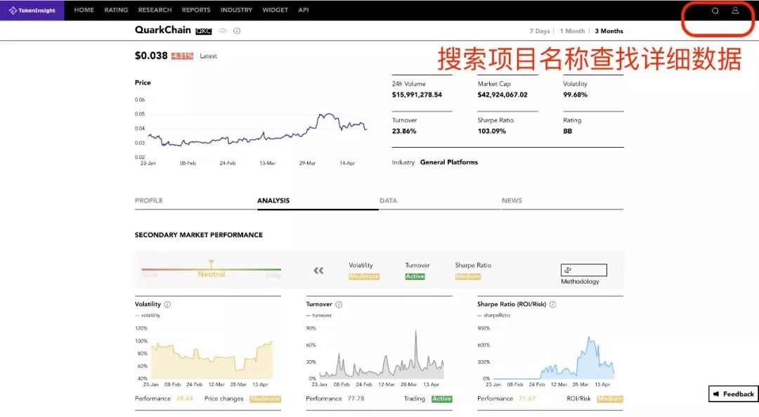The height and width of the screenshot is (417, 759).
Task: Switch to the DATA tab
Action: (388, 200)
